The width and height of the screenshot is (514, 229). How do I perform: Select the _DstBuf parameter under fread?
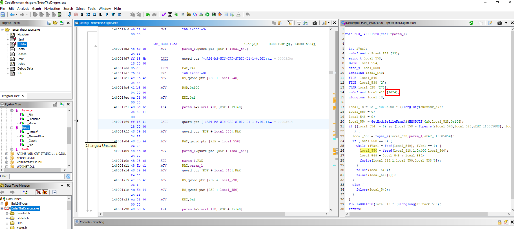(32, 132)
